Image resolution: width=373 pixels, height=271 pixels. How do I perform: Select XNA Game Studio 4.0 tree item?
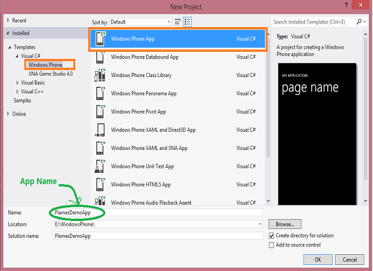click(x=51, y=74)
